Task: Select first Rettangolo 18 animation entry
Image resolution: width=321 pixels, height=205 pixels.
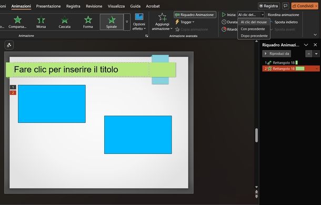Action: coord(290,63)
